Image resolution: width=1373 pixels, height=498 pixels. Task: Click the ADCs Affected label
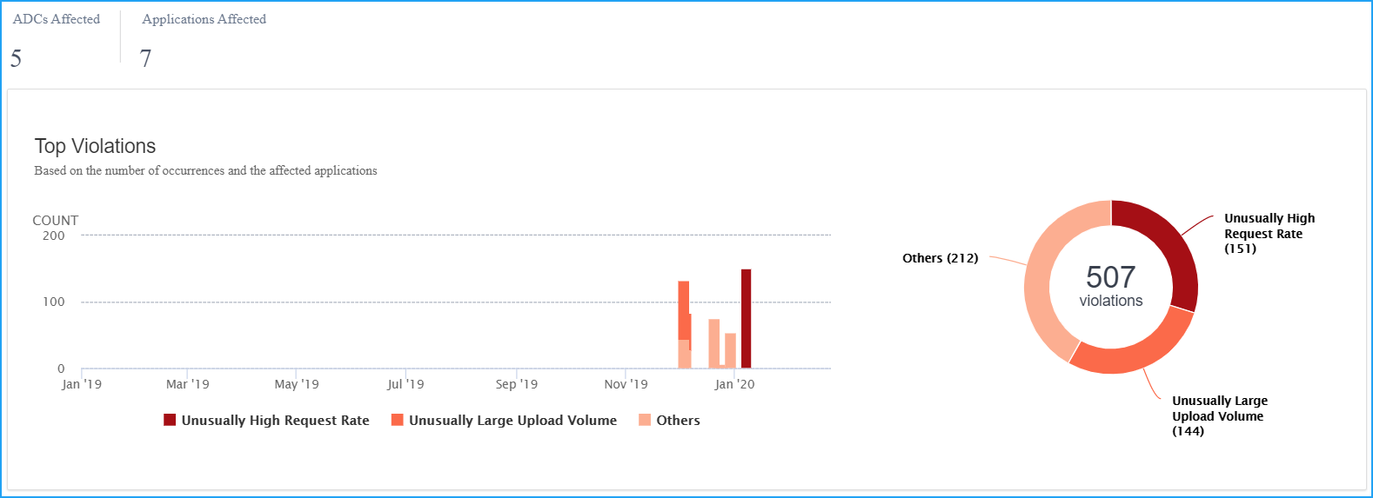57,19
